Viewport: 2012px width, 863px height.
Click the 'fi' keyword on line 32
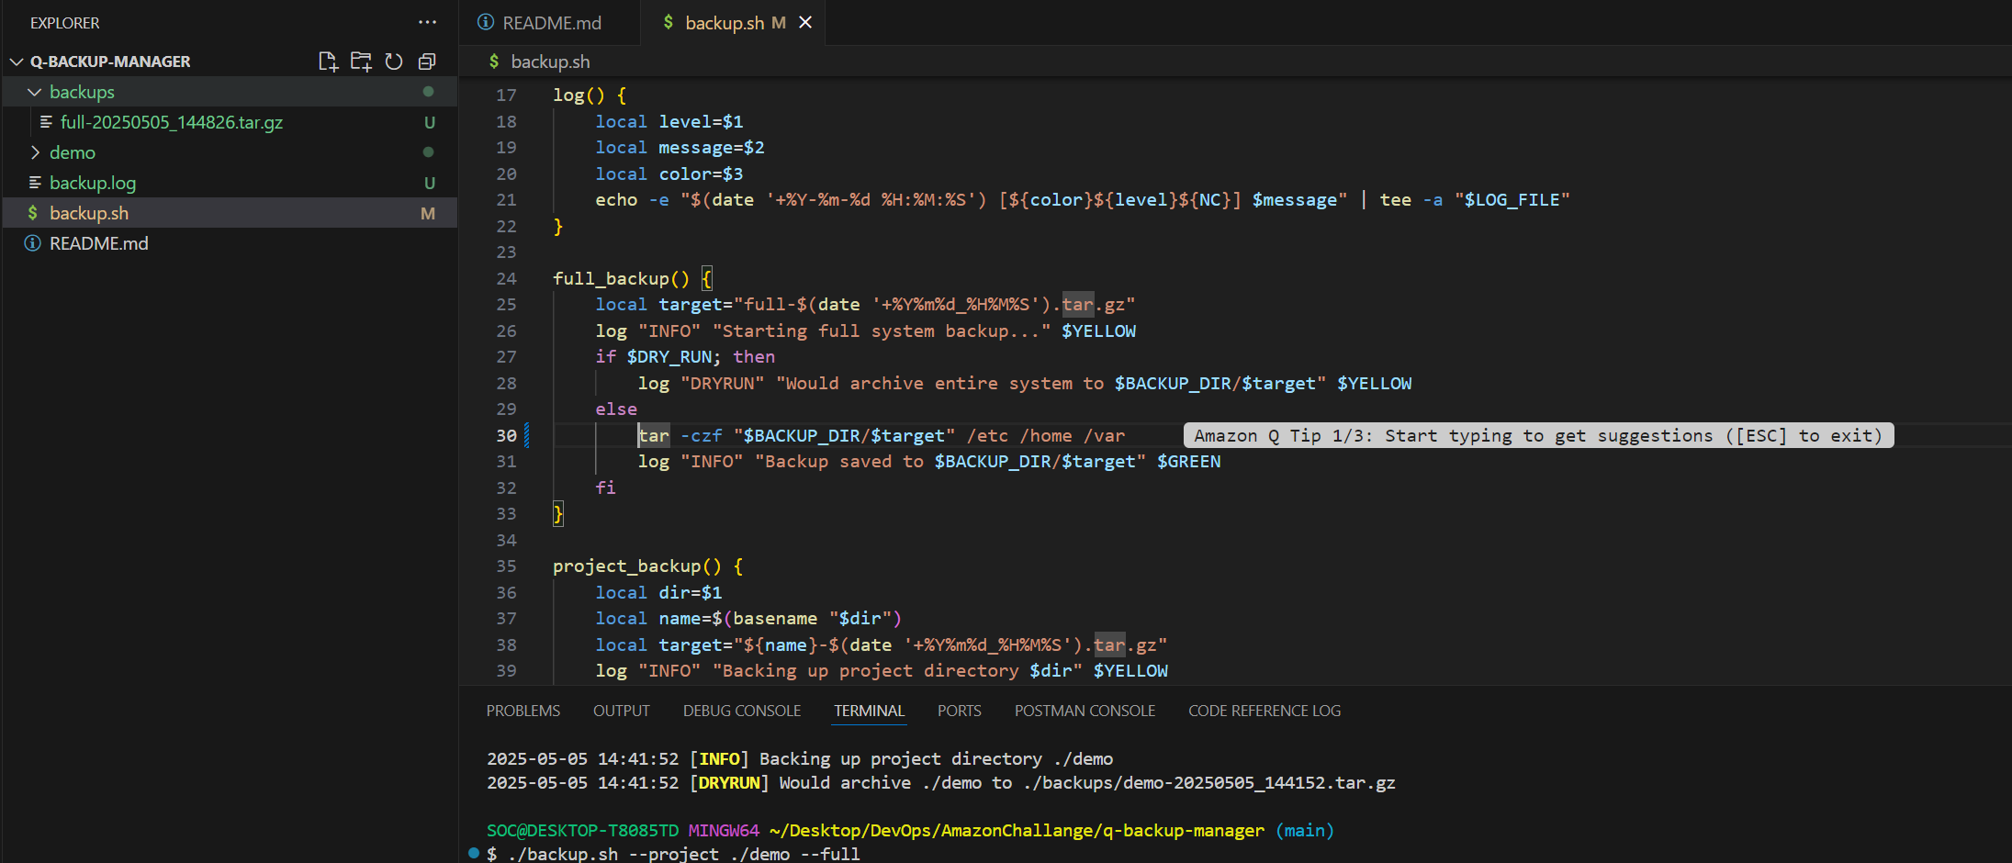pyautogui.click(x=605, y=488)
